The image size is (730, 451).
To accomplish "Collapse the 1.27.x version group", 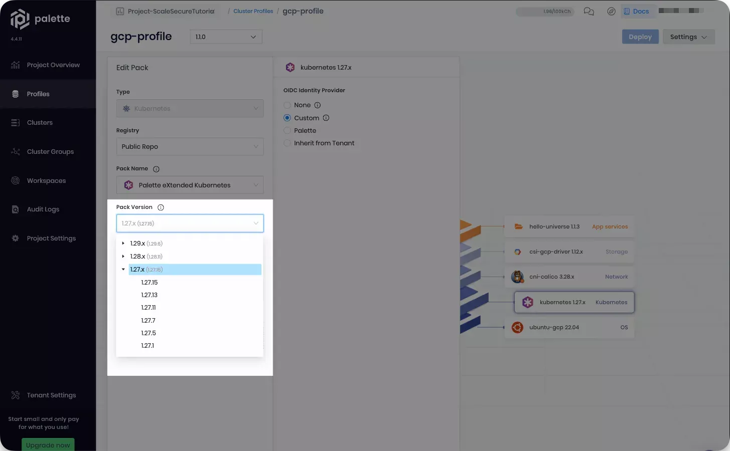I will click(x=123, y=270).
